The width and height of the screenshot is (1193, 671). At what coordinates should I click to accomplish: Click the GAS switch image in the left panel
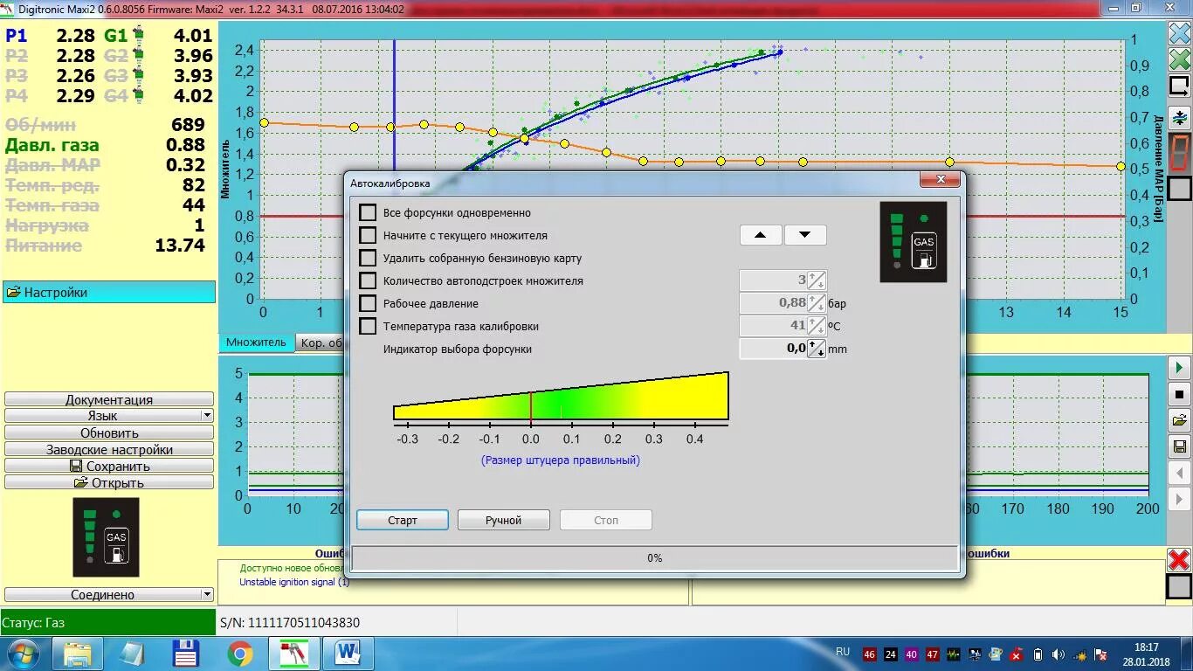(106, 536)
